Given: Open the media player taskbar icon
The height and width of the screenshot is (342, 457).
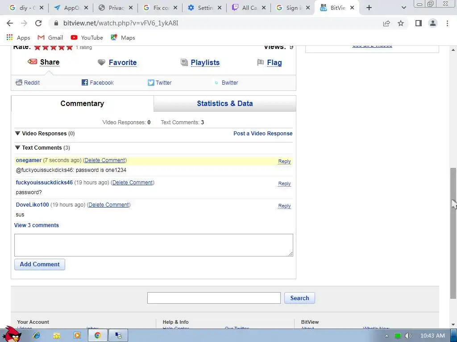Looking at the screenshot, I should (x=77, y=336).
